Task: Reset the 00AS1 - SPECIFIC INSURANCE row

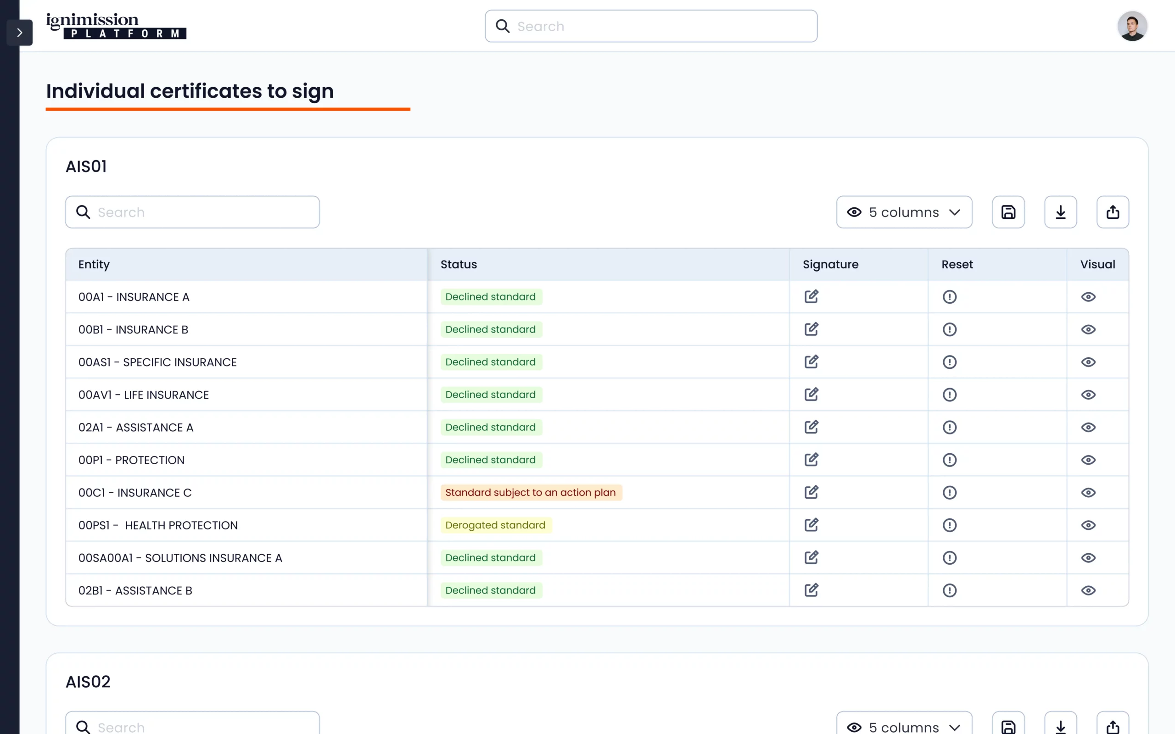Action: click(x=949, y=361)
